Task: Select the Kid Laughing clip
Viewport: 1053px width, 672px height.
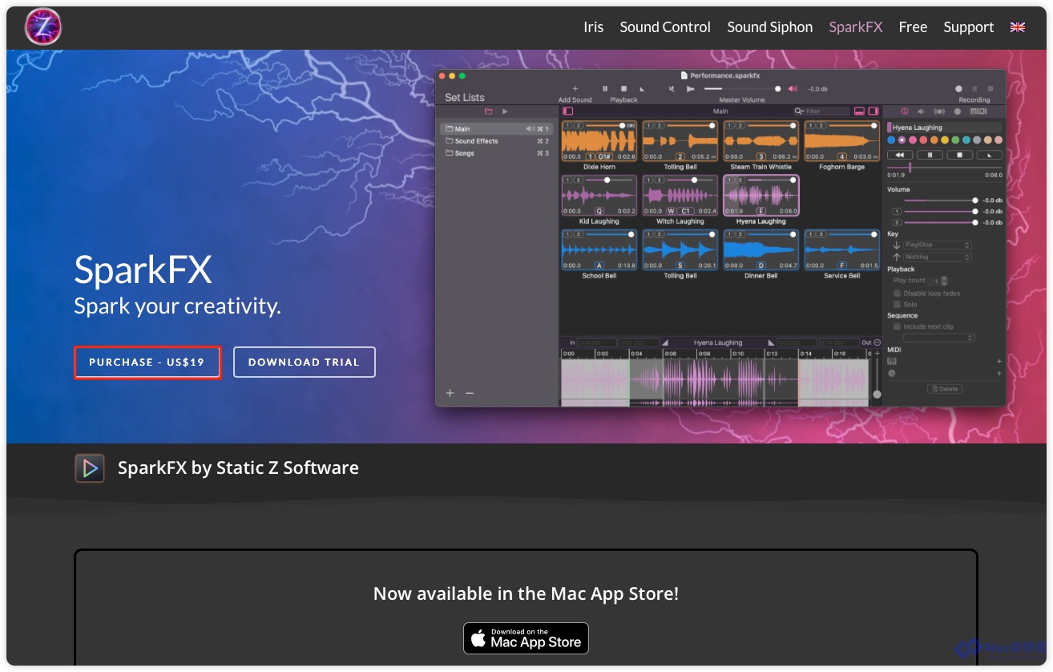Action: click(x=599, y=196)
